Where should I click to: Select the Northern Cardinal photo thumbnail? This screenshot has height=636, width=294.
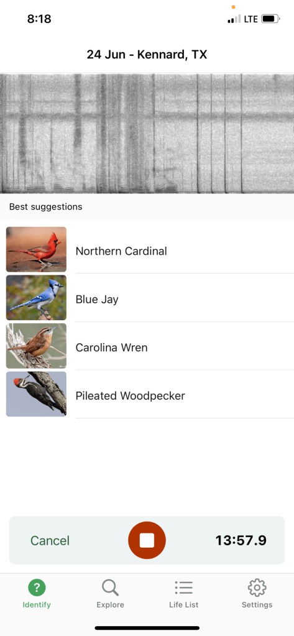click(36, 249)
